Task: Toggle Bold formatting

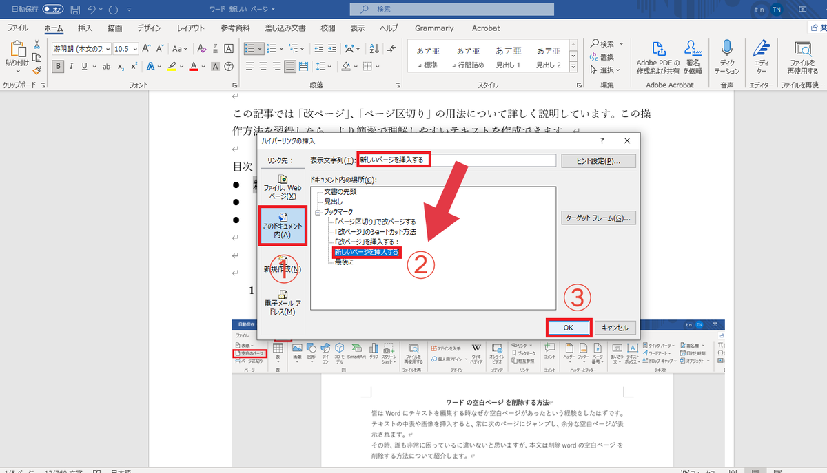Action: (x=59, y=67)
